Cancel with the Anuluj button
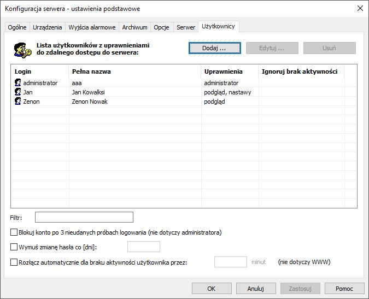This screenshot has height=299, width=369. (x=256, y=289)
